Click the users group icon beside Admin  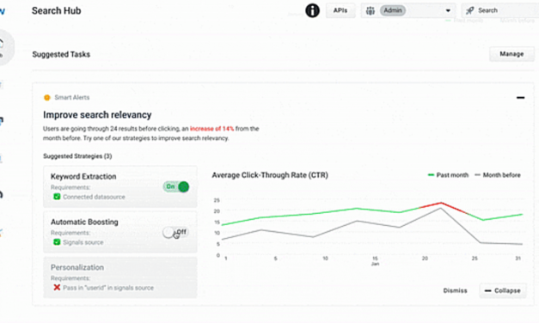pyautogui.click(x=371, y=10)
